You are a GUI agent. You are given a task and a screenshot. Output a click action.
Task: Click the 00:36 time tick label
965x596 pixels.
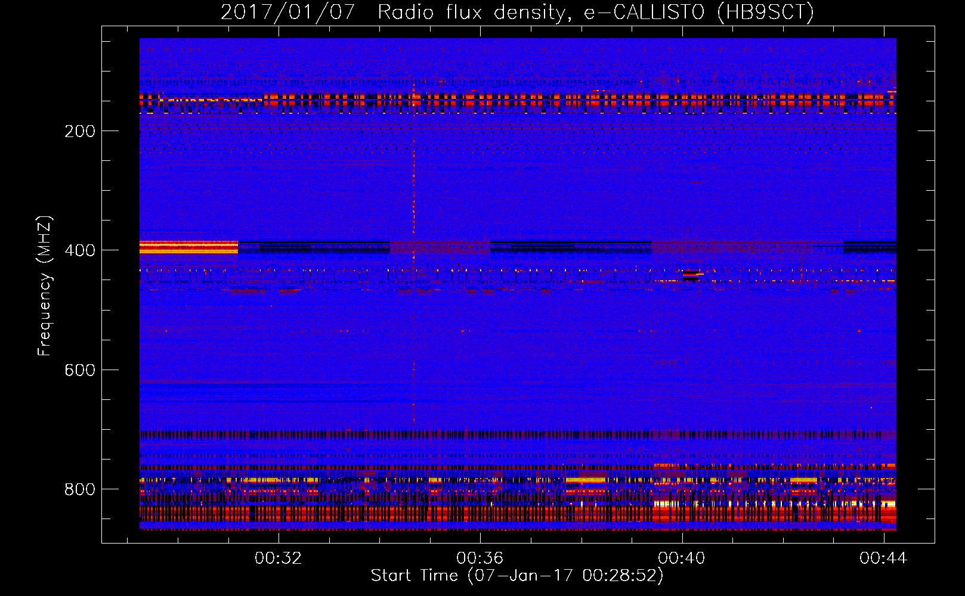(x=480, y=558)
